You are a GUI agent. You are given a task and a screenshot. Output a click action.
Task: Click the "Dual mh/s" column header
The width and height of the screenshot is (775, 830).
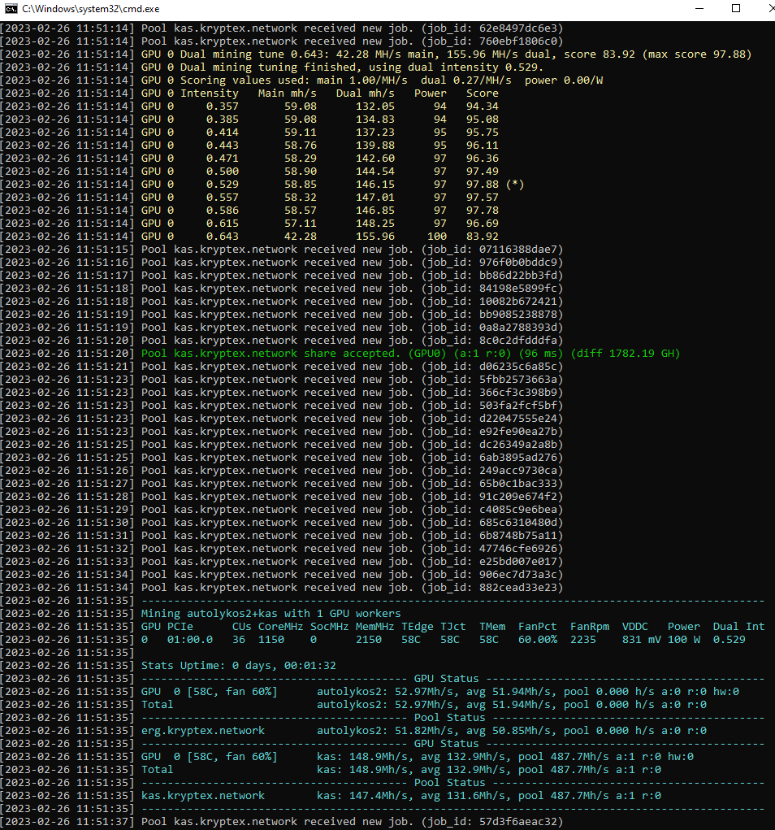(x=366, y=93)
